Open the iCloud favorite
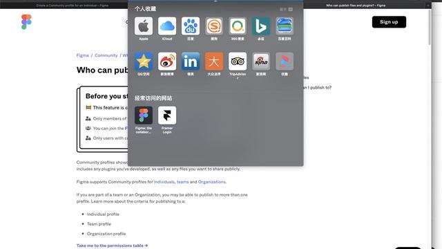The width and height of the screenshot is (442, 249). tap(167, 26)
